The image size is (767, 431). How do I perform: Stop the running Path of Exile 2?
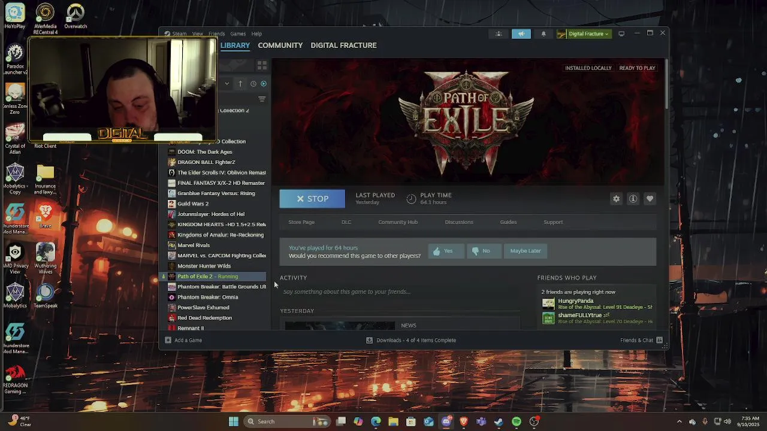coord(312,199)
